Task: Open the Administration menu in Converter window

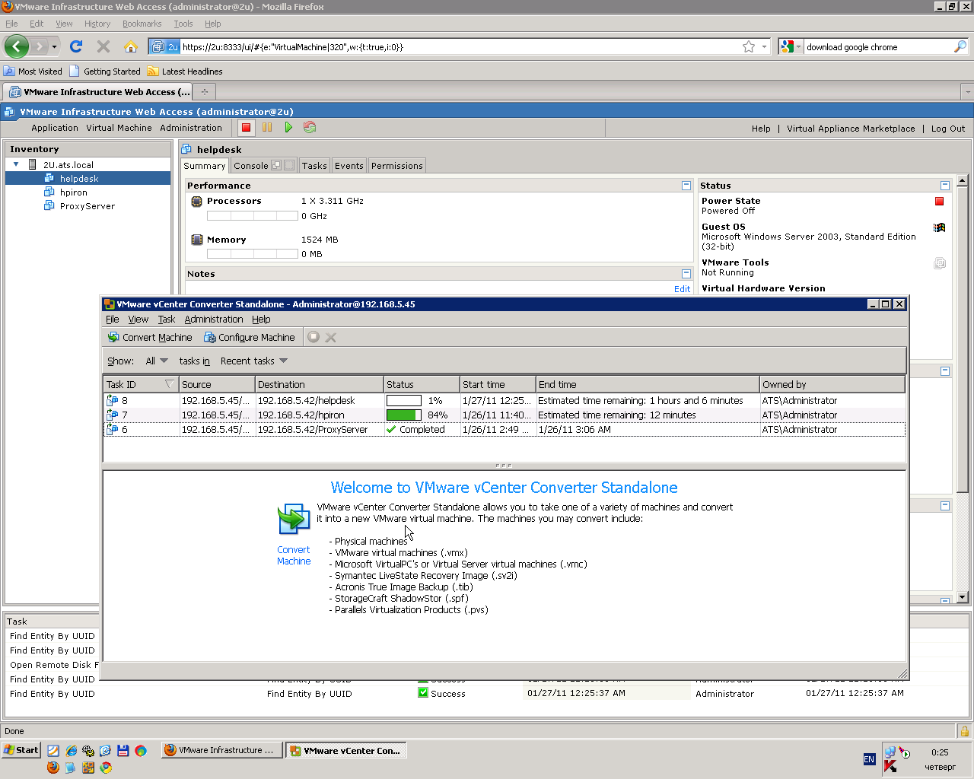Action: point(214,320)
